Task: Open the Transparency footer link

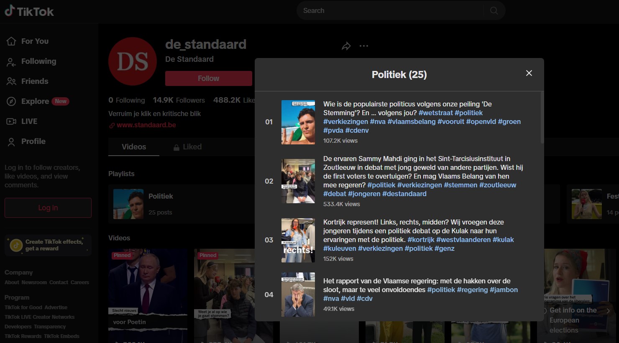Action: (50, 327)
